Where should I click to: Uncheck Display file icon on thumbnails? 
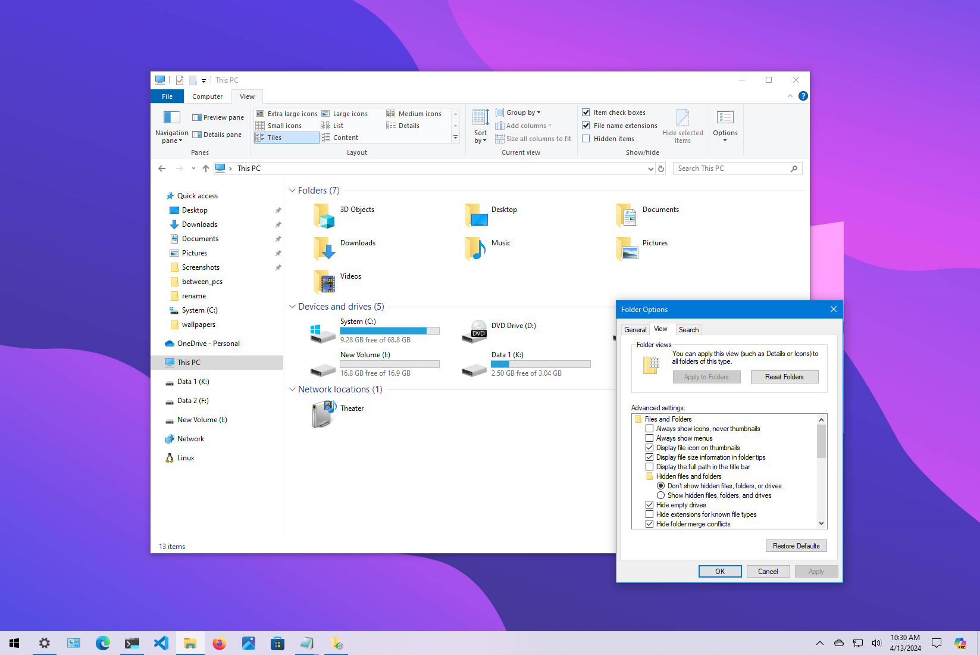650,448
